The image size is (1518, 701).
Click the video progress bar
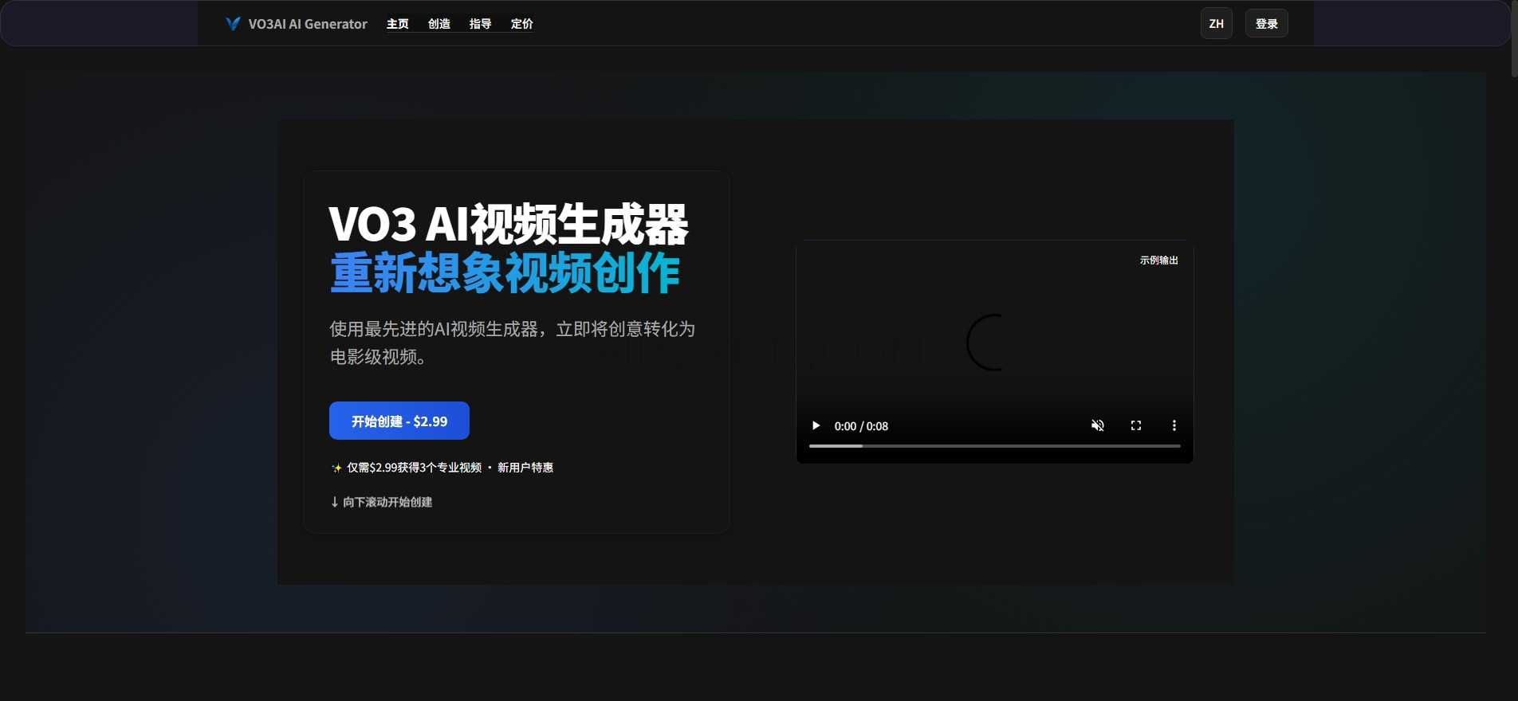point(995,446)
